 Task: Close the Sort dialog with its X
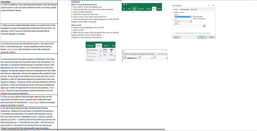coord(166,51)
